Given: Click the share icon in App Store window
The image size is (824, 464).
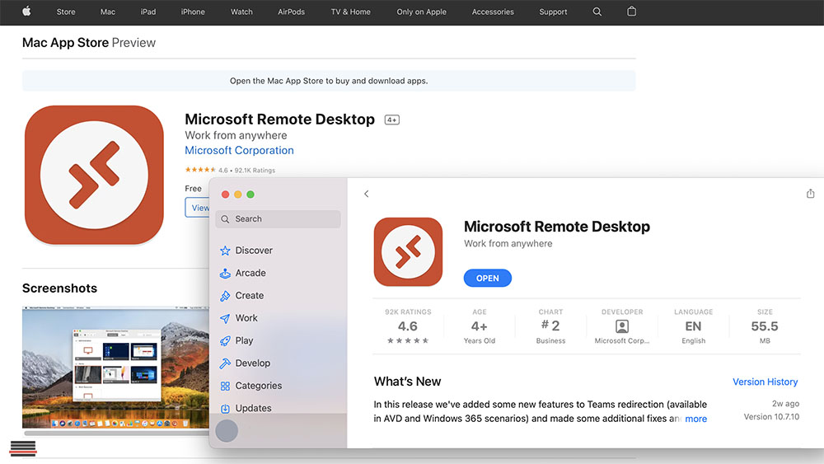Looking at the screenshot, I should 810,194.
